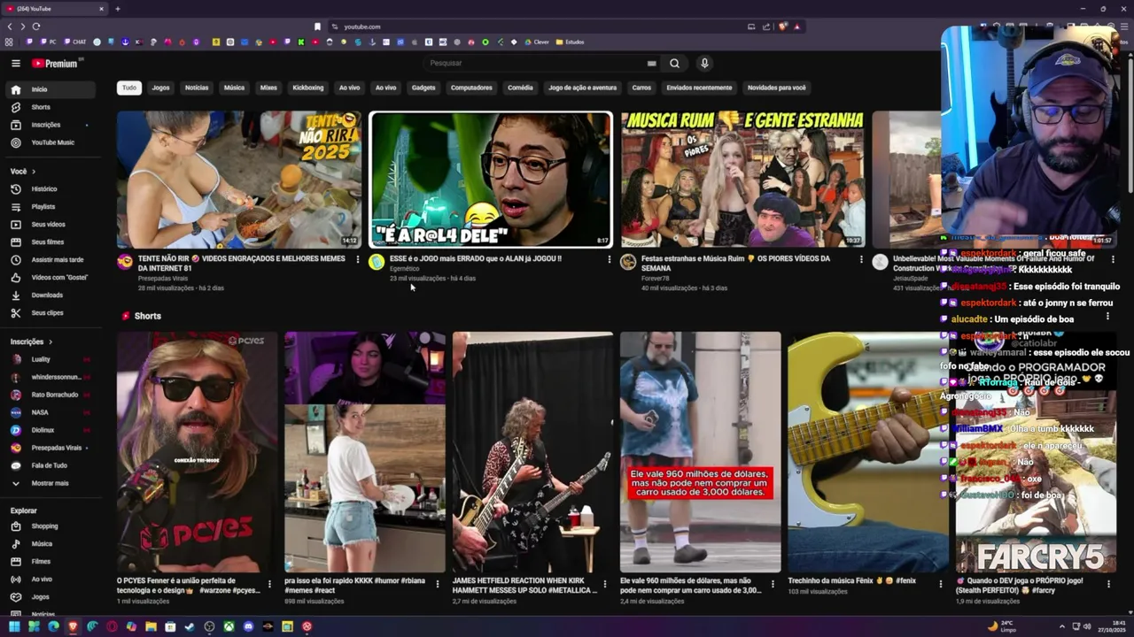Open Estudos bookmarks folder
The image size is (1134, 637).
[x=570, y=42]
